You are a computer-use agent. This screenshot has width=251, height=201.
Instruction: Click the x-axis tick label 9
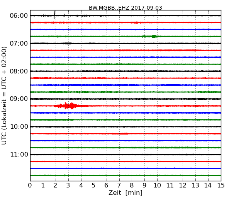pos(144,186)
